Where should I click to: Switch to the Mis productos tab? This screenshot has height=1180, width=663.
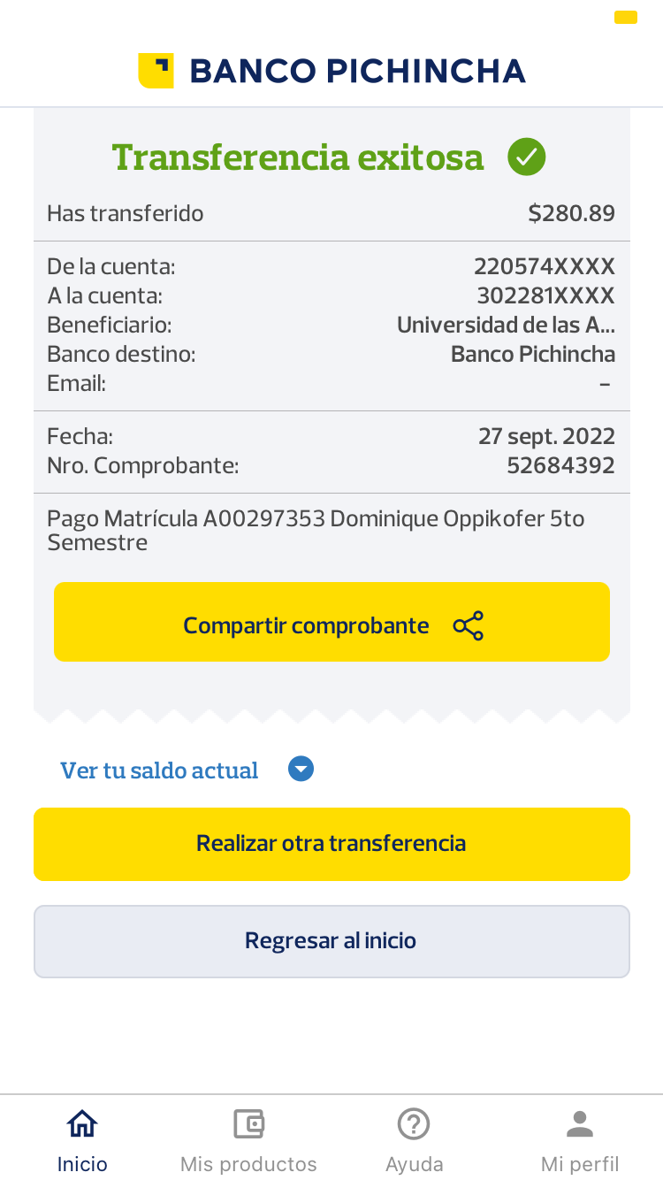click(x=248, y=1163)
